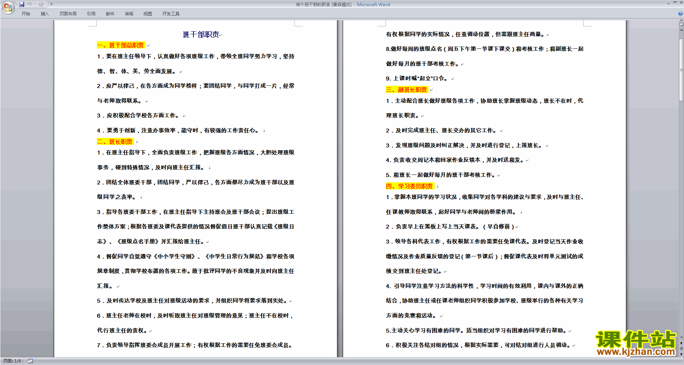Click the heading 二、班长职责
684x365 pixels.
pos(115,142)
